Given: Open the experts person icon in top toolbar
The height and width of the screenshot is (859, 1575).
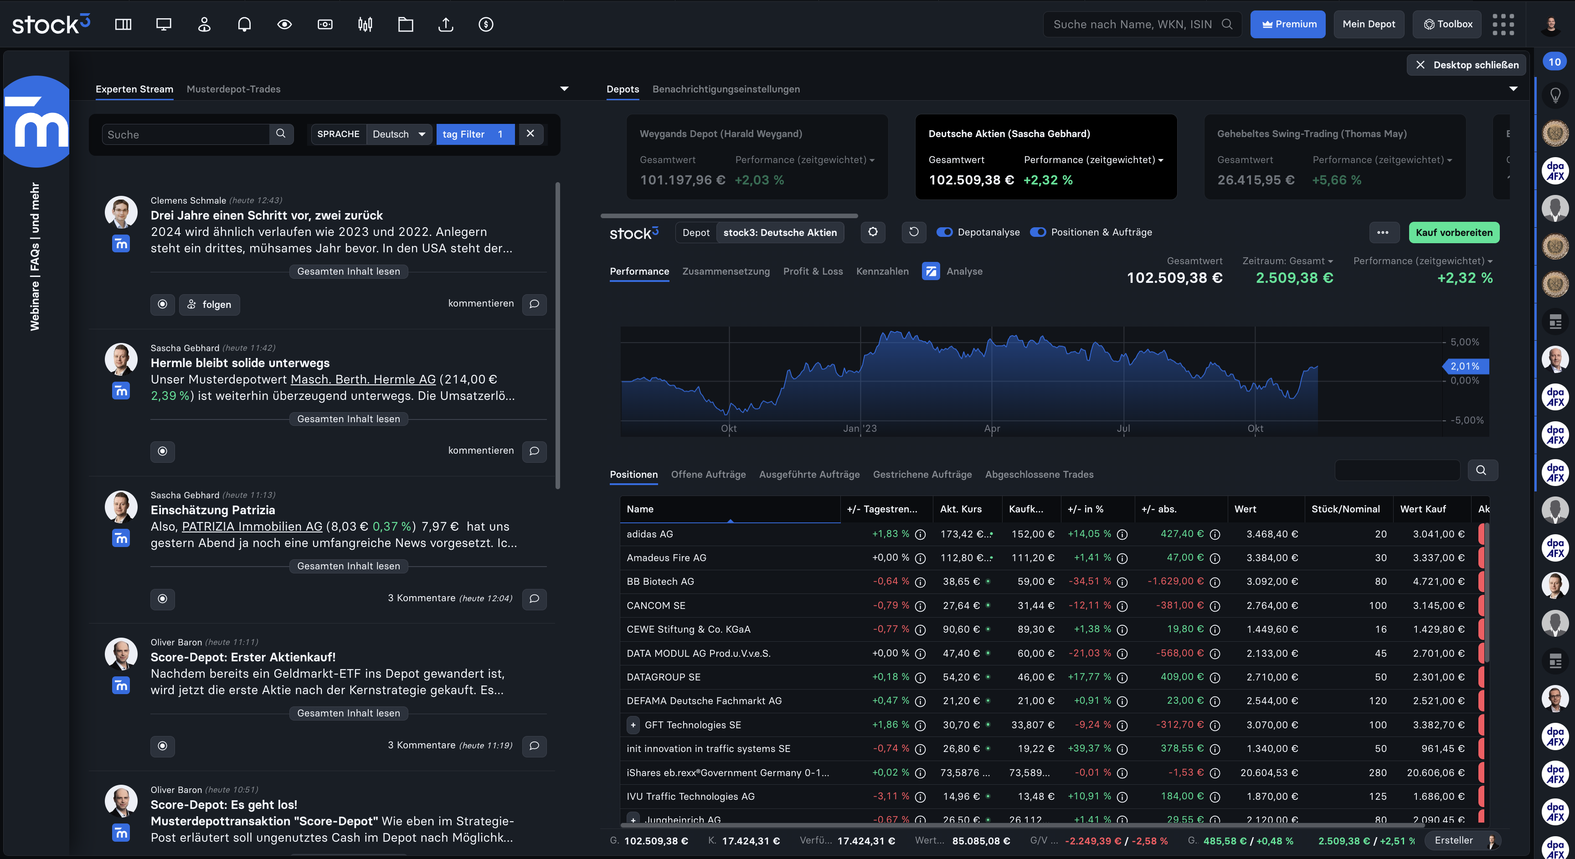Looking at the screenshot, I should (204, 25).
